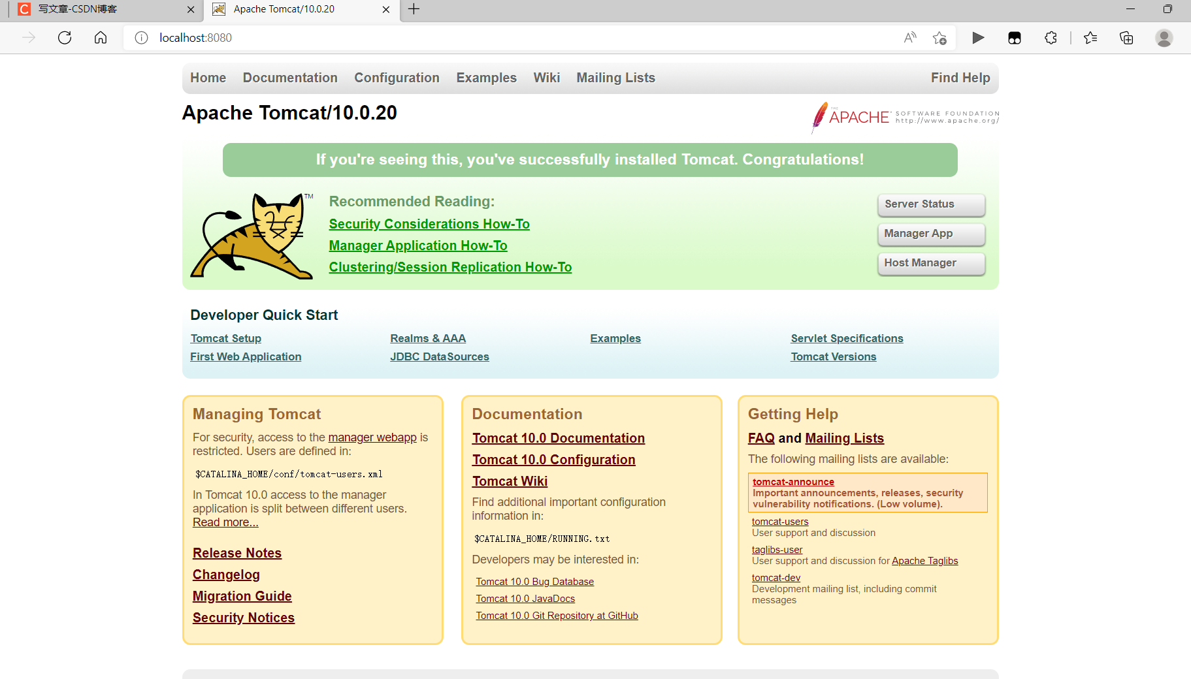Open the Apache Taglibs link

[x=924, y=561]
